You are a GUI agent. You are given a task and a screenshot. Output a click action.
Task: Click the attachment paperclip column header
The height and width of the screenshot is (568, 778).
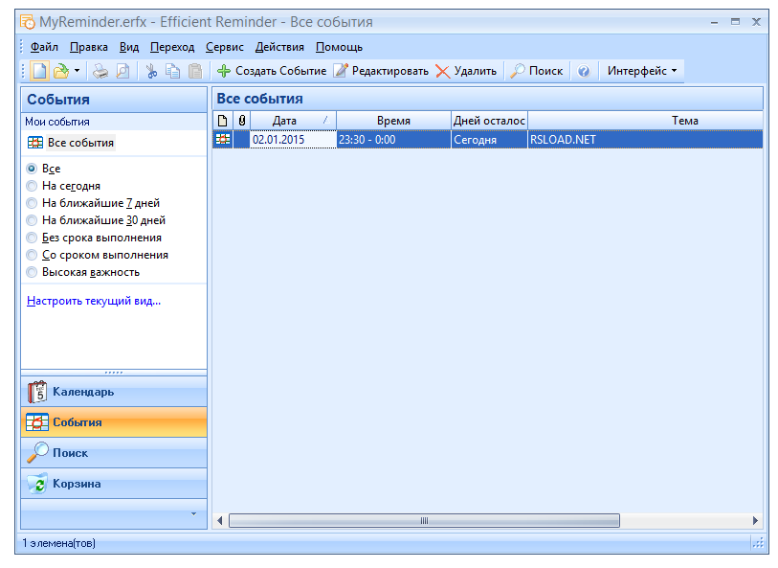pyautogui.click(x=242, y=121)
